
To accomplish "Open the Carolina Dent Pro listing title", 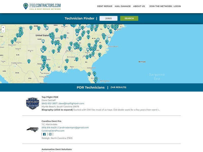I will click(x=52, y=121).
